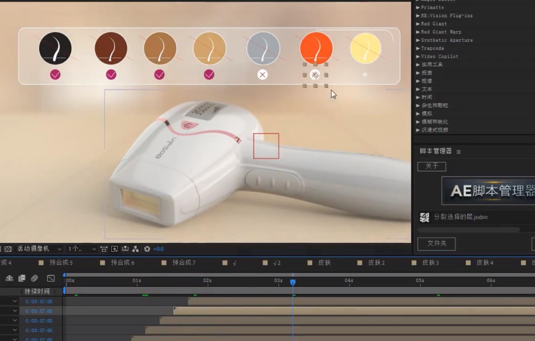Expand the Video Copilot effects category
This screenshot has width=535, height=341.
[x=418, y=56]
